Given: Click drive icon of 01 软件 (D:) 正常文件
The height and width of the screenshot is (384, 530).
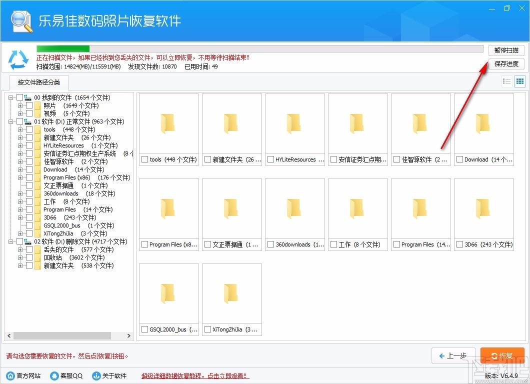Looking at the screenshot, I should [28, 121].
